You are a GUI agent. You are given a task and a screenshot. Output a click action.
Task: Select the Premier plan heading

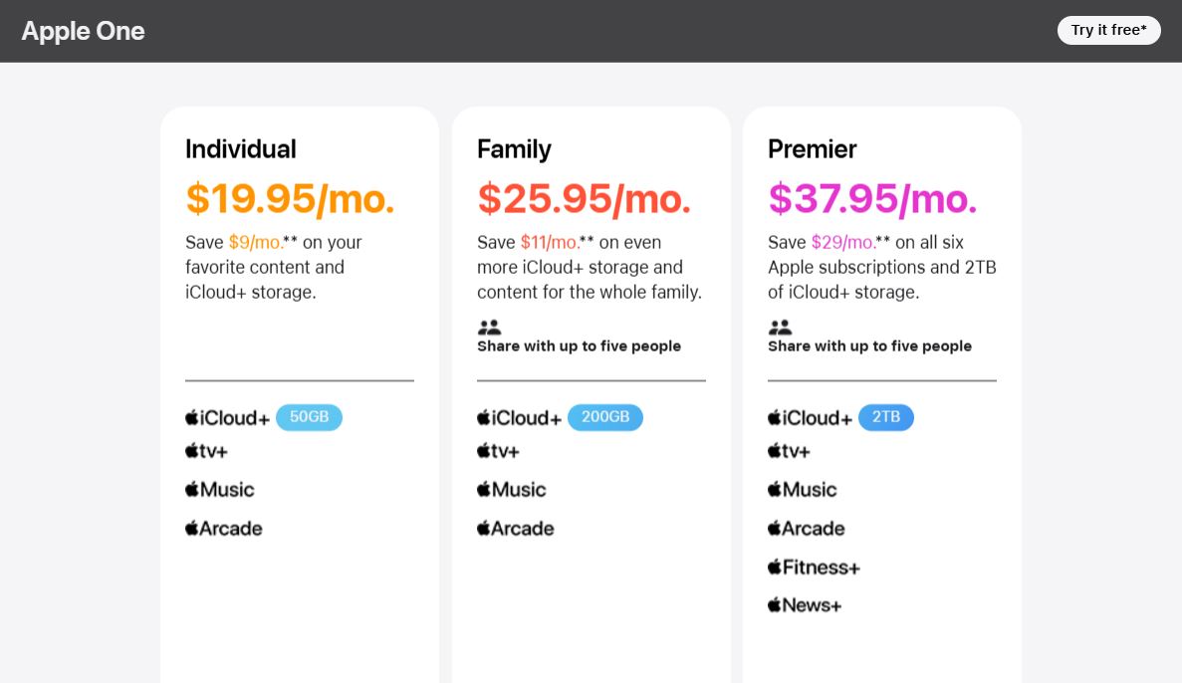tap(812, 149)
